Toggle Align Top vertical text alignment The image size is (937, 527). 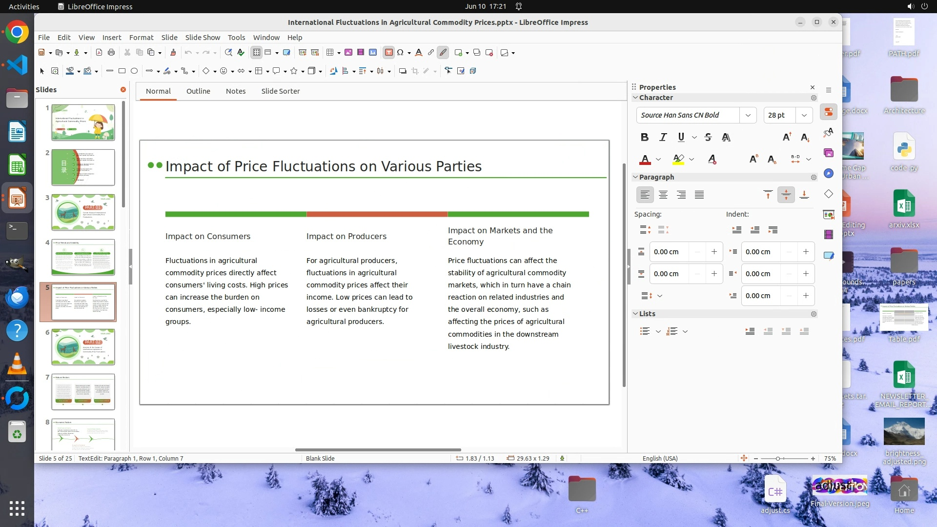pos(768,195)
